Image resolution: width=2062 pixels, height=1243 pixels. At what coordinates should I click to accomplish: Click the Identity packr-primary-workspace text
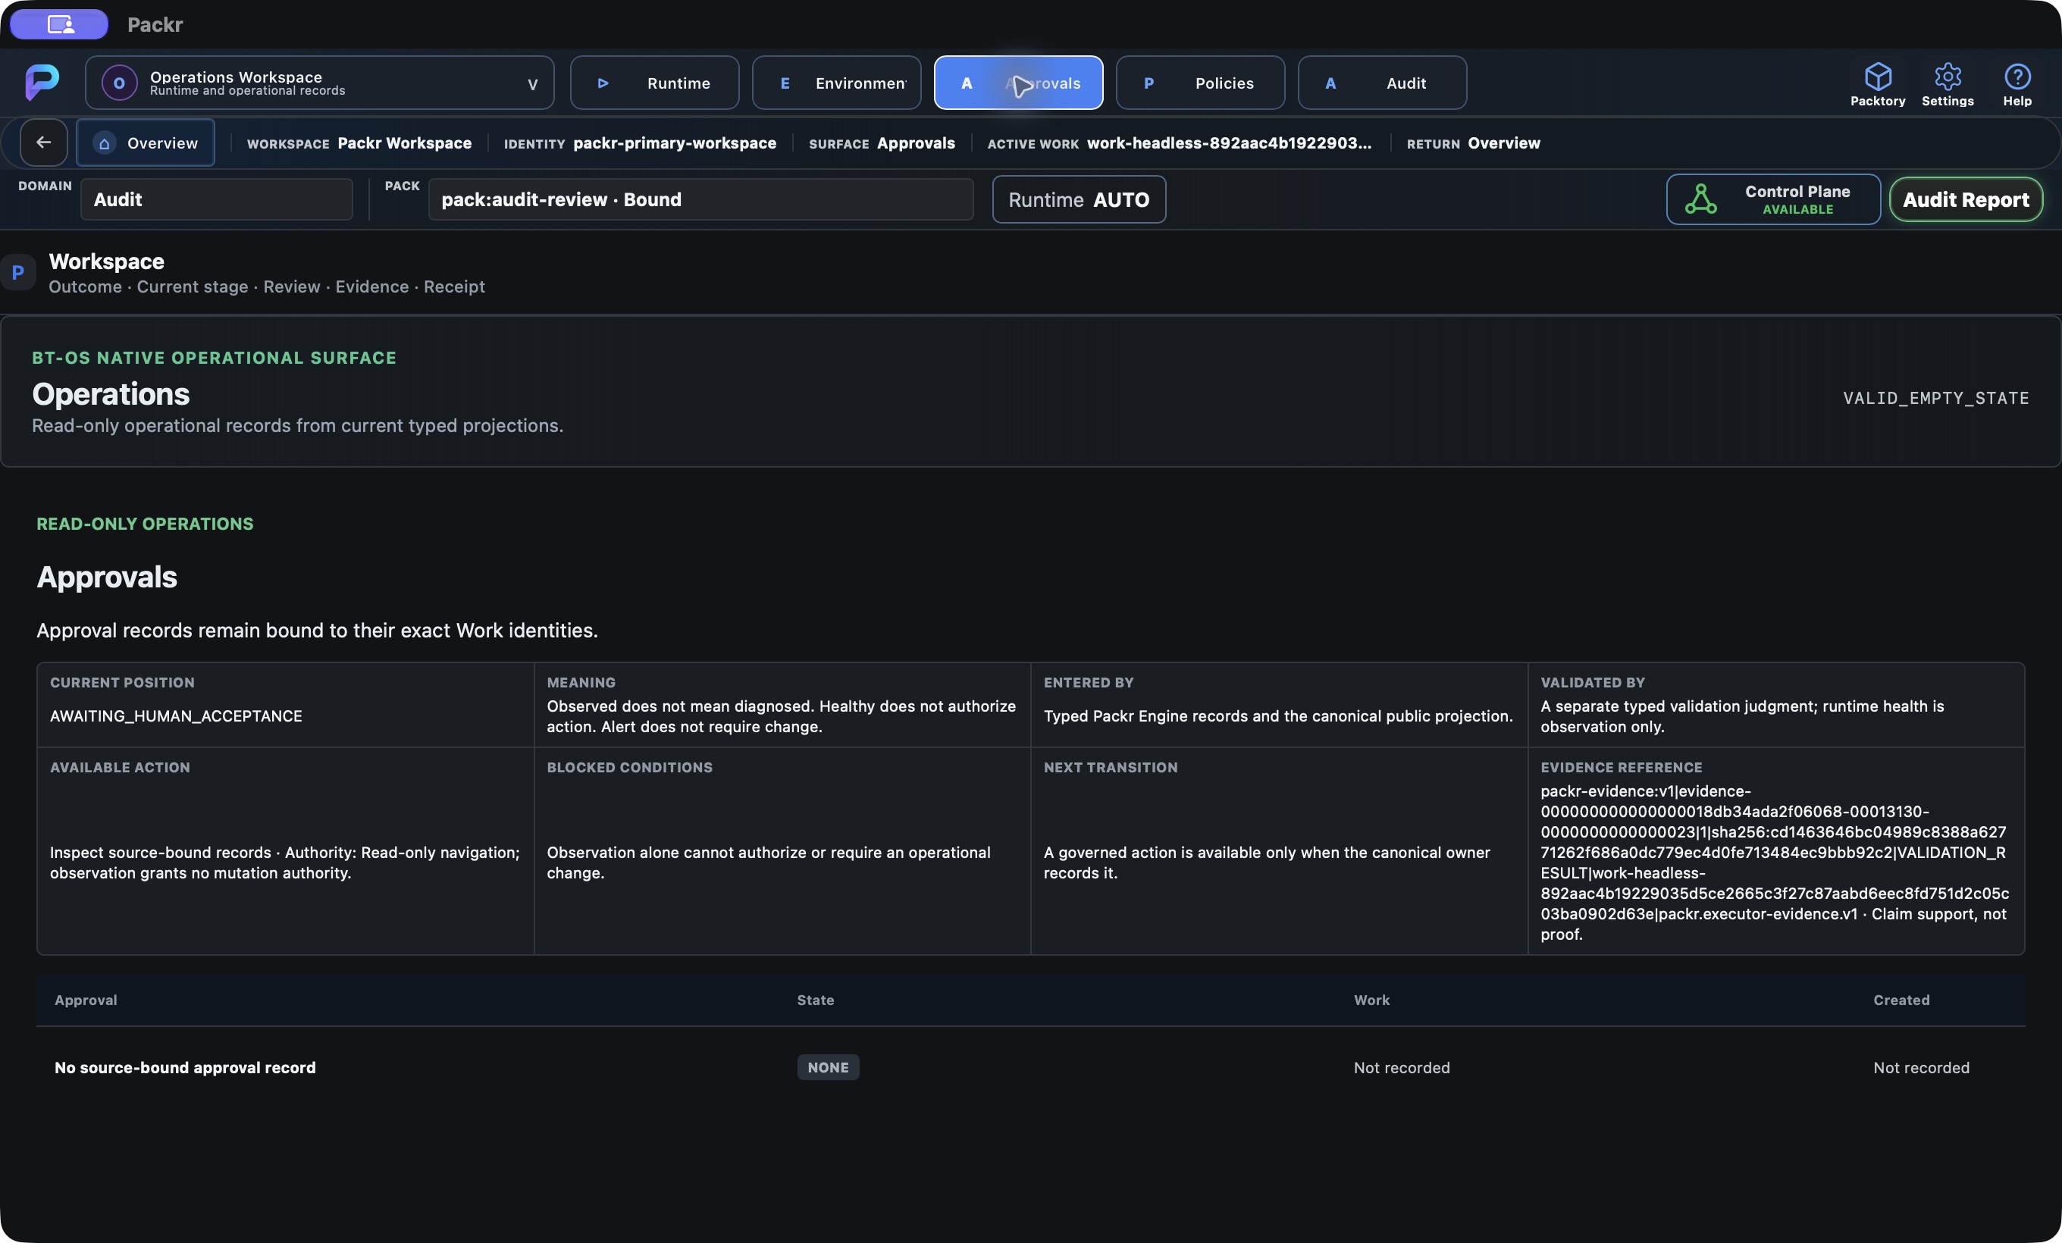click(675, 143)
